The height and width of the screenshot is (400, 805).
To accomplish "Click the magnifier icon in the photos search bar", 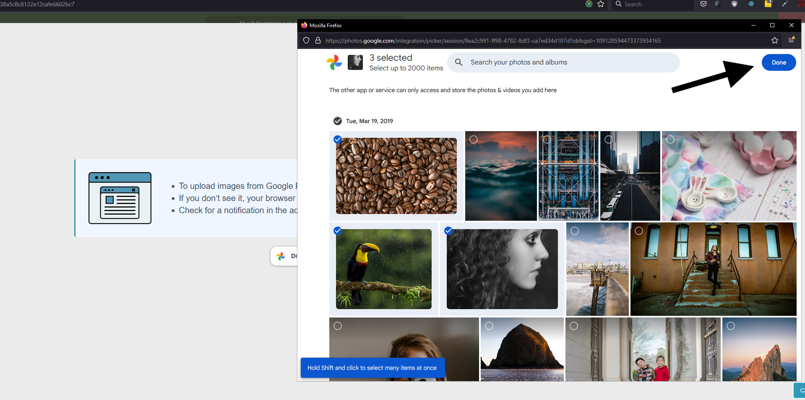I will (459, 62).
